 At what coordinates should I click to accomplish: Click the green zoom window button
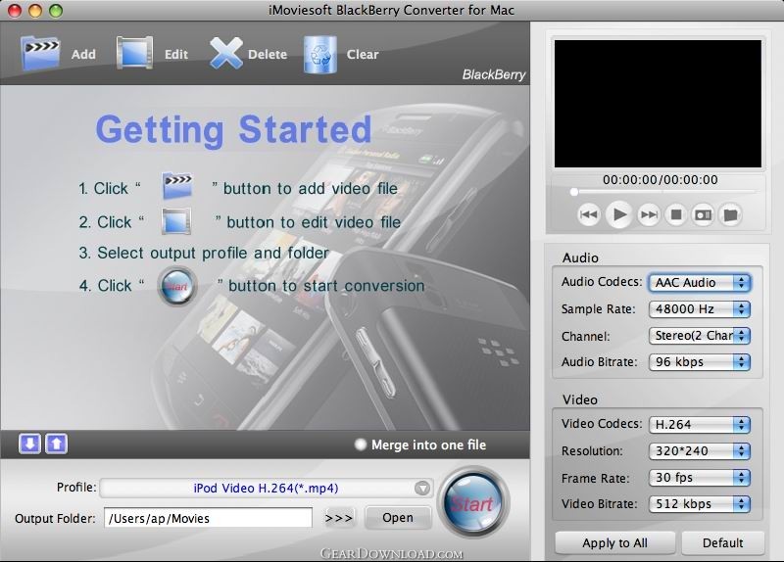coord(56,11)
